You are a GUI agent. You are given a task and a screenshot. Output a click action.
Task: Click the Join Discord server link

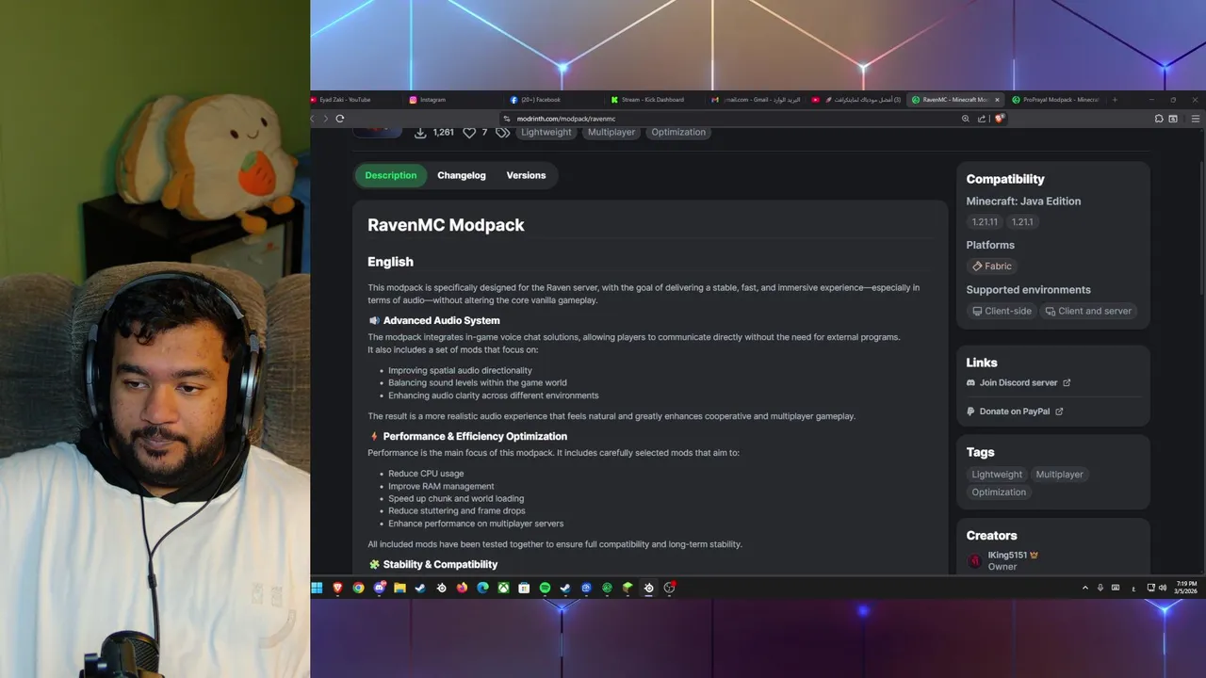click(1019, 382)
